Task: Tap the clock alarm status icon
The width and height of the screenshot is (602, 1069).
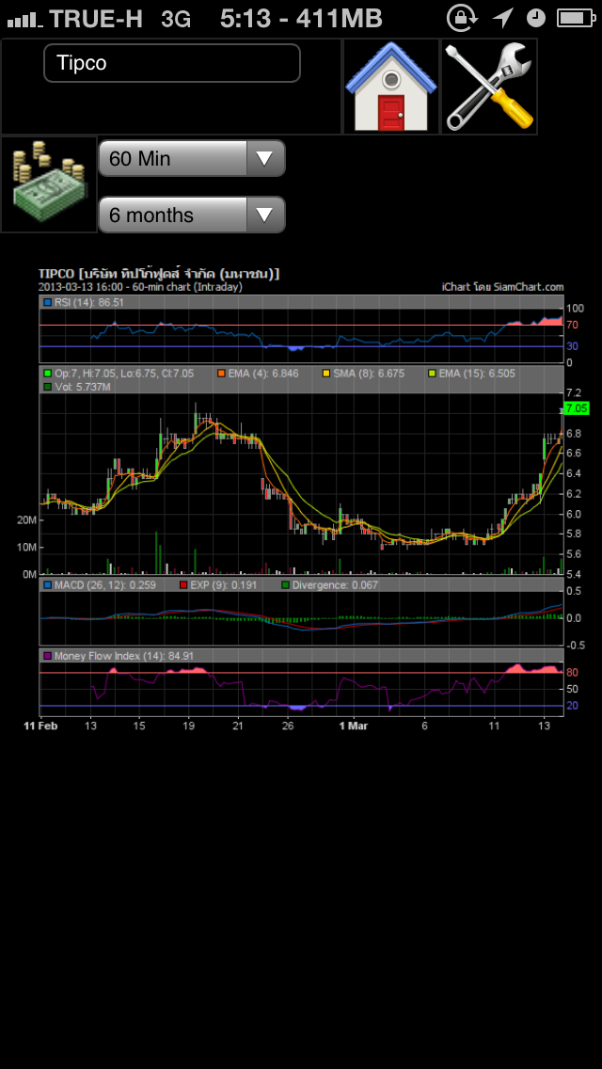Action: 536,18
